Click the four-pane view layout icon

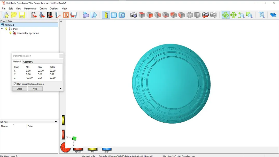pos(114,15)
